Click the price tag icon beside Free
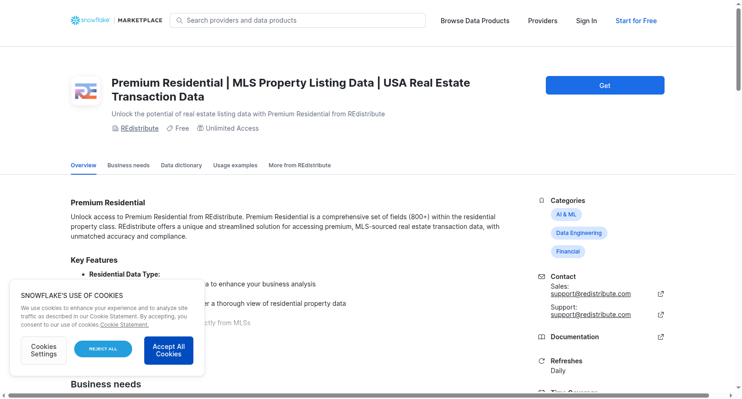Screen dimensions: 742x399 click(x=170, y=128)
